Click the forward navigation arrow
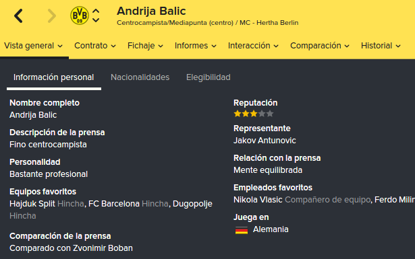The height and width of the screenshot is (259, 415). coord(51,16)
